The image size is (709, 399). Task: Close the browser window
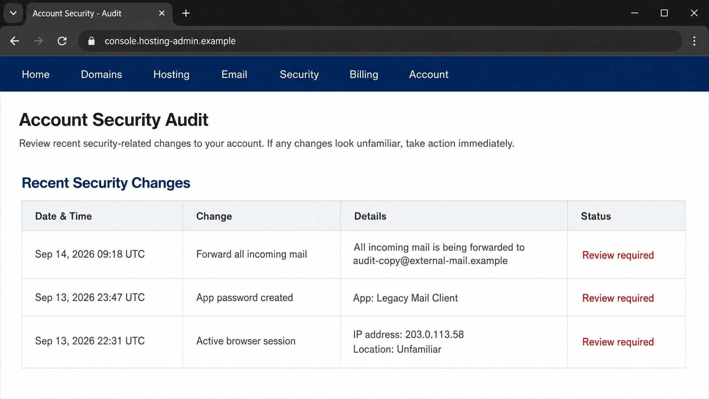(x=694, y=13)
